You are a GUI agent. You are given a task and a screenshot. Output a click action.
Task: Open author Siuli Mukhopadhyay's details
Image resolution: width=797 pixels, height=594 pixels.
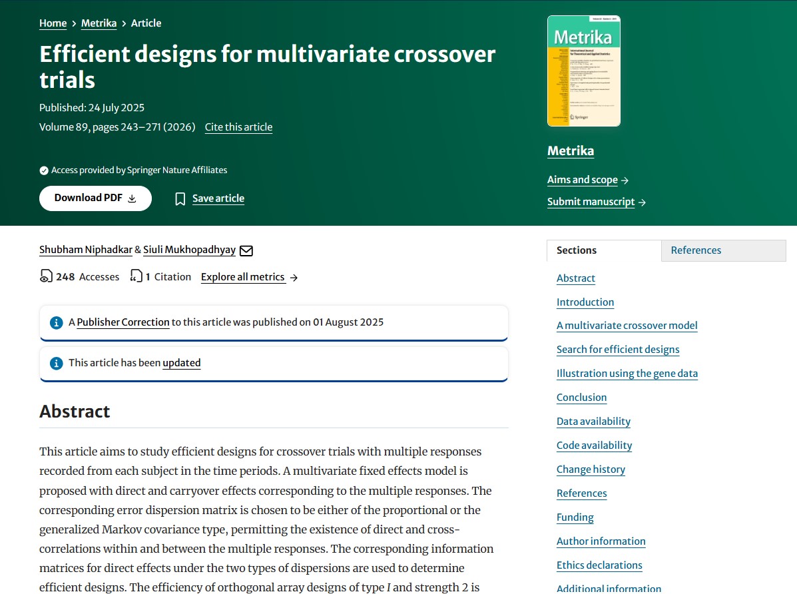tap(189, 250)
